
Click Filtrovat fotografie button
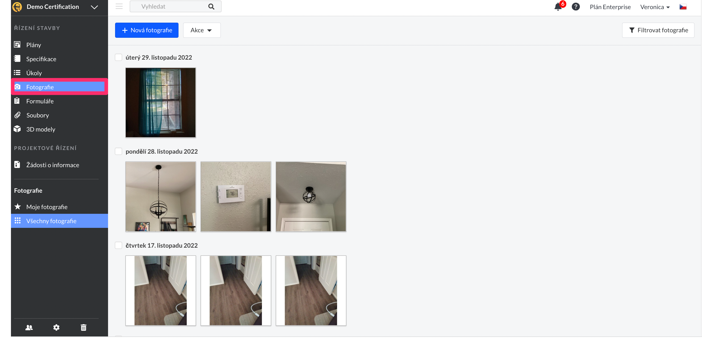point(658,30)
